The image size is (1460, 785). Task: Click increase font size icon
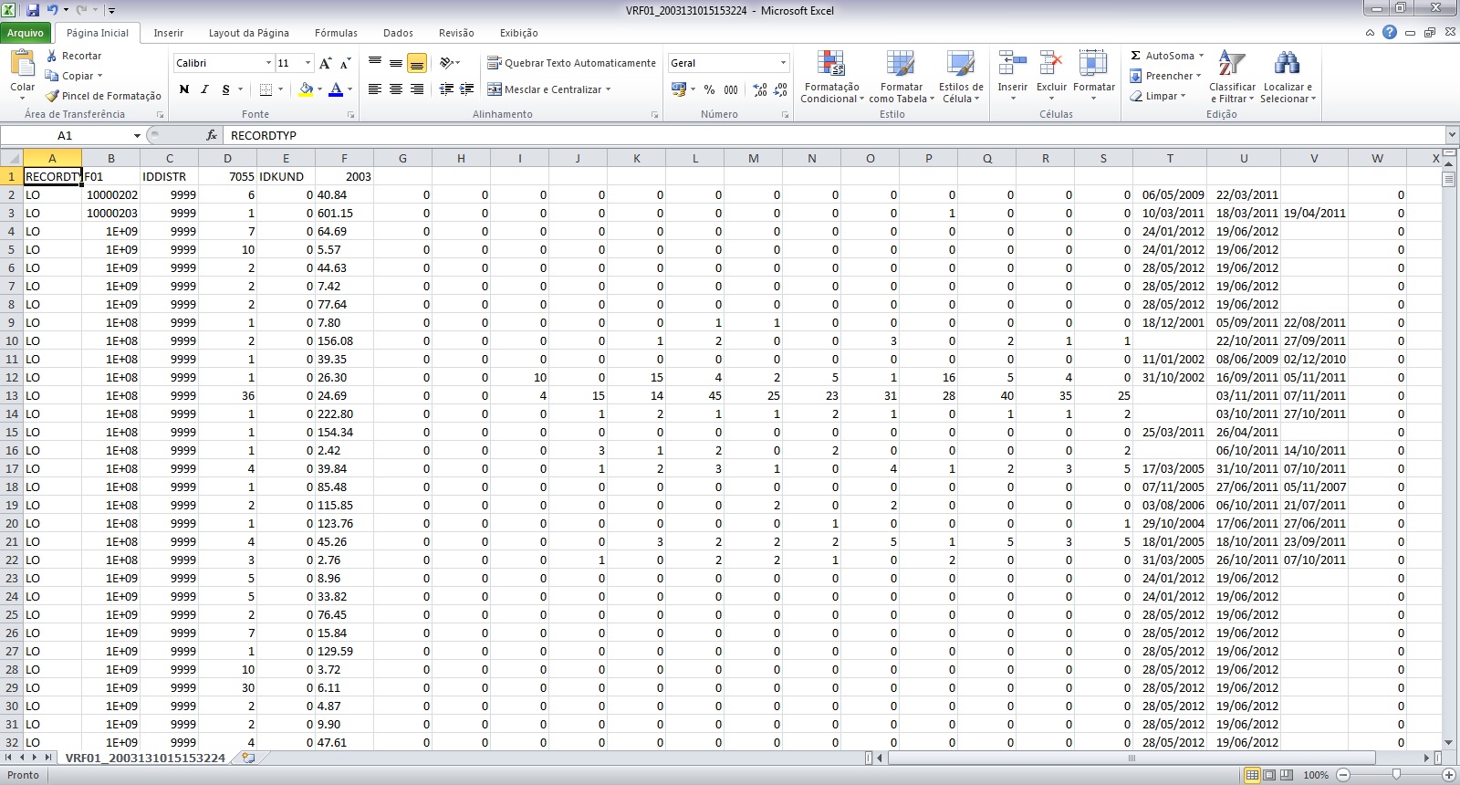(x=326, y=63)
